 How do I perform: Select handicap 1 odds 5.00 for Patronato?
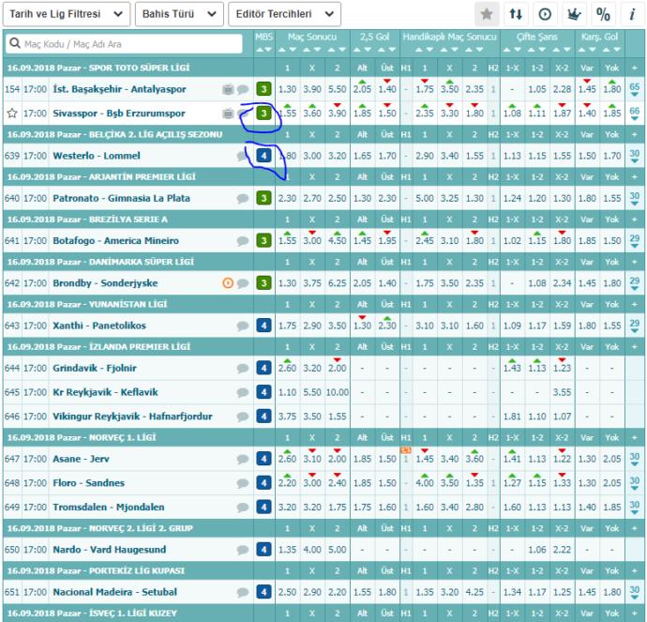tap(425, 199)
